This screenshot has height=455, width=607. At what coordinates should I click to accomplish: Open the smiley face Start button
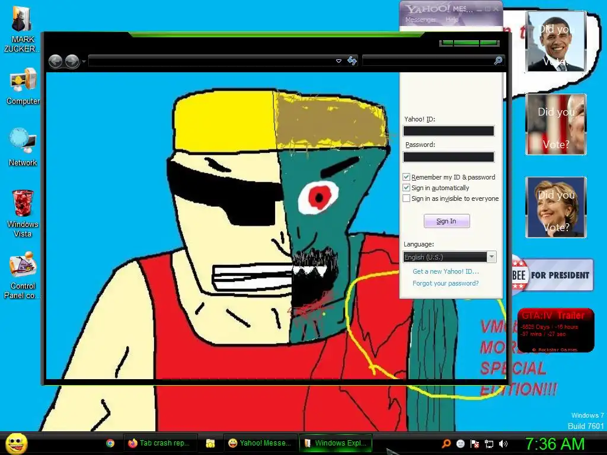(17, 443)
